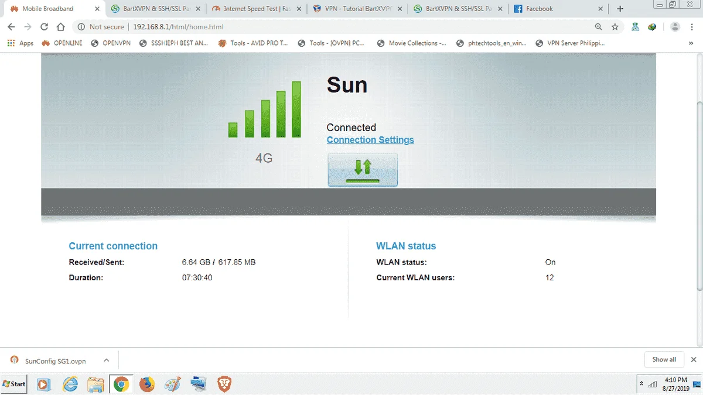Click the money bag extension icon
The image size is (703, 395).
click(x=635, y=27)
